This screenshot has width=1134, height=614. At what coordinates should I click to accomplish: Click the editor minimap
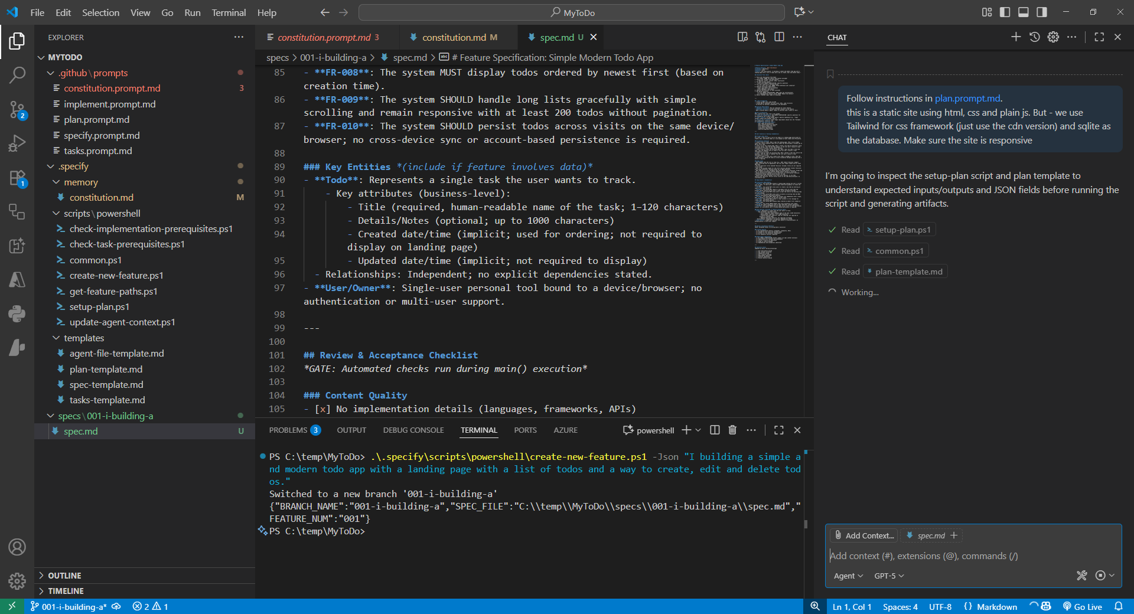click(777, 159)
